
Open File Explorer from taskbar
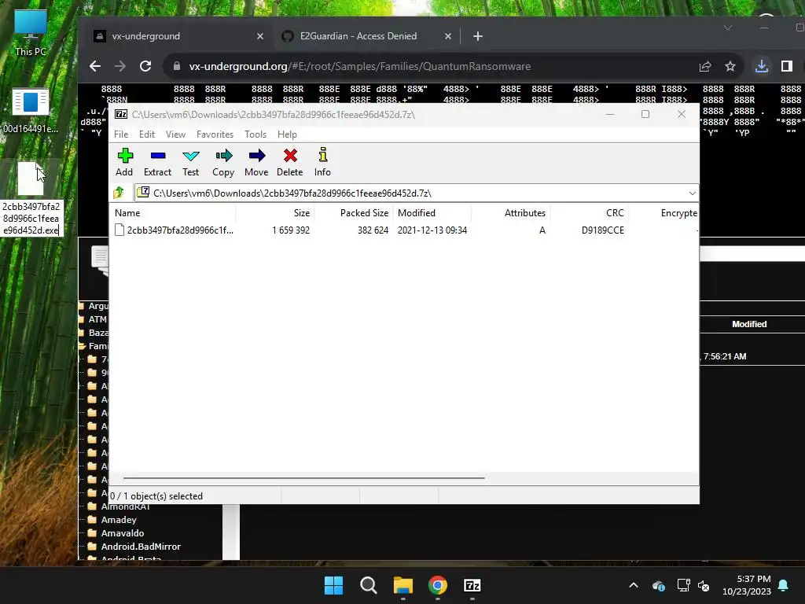pos(403,585)
